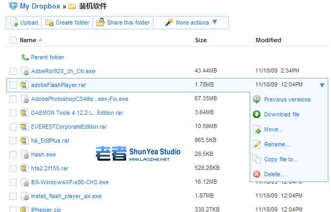Image resolution: width=331 pixels, height=212 pixels.
Task: Tick the hfs2.2f155.rar checkbox
Action: [13, 169]
